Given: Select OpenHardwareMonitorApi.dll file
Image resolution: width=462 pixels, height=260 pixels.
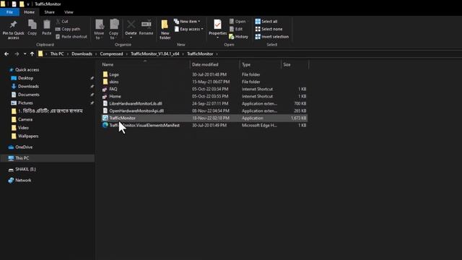Looking at the screenshot, I should (x=136, y=110).
